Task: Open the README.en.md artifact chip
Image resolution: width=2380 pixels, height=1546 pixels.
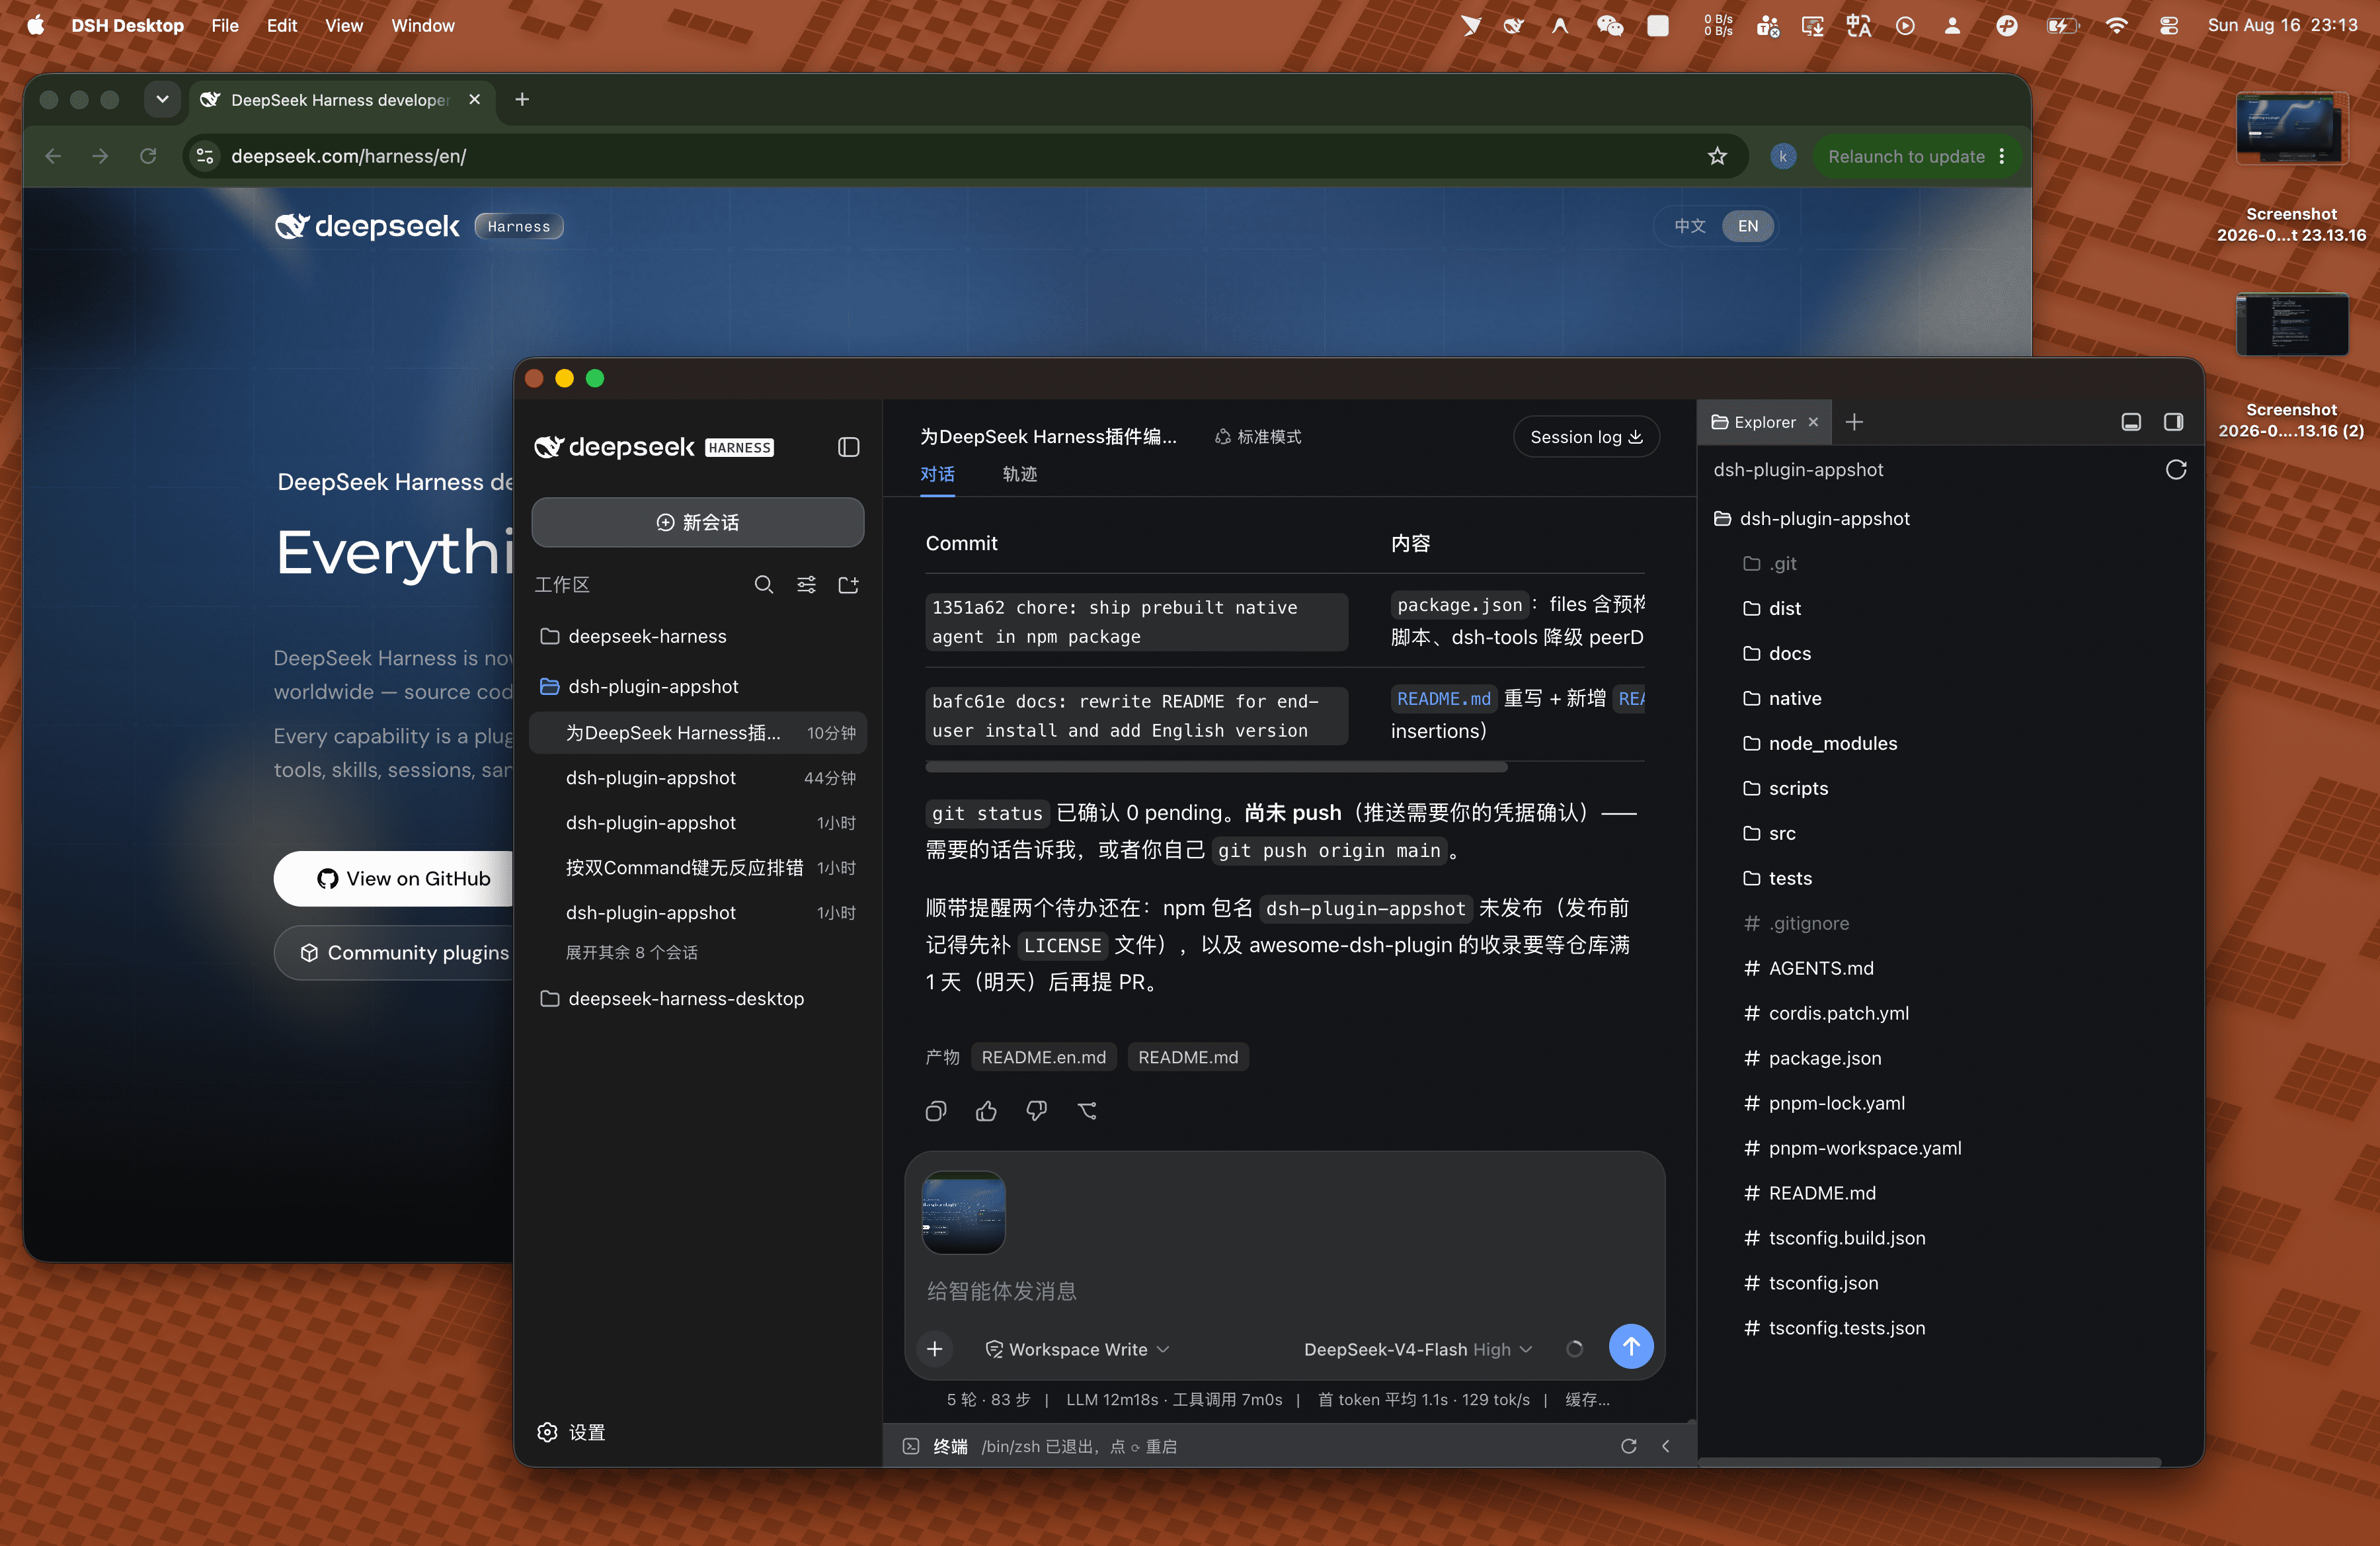Action: 1043,1057
